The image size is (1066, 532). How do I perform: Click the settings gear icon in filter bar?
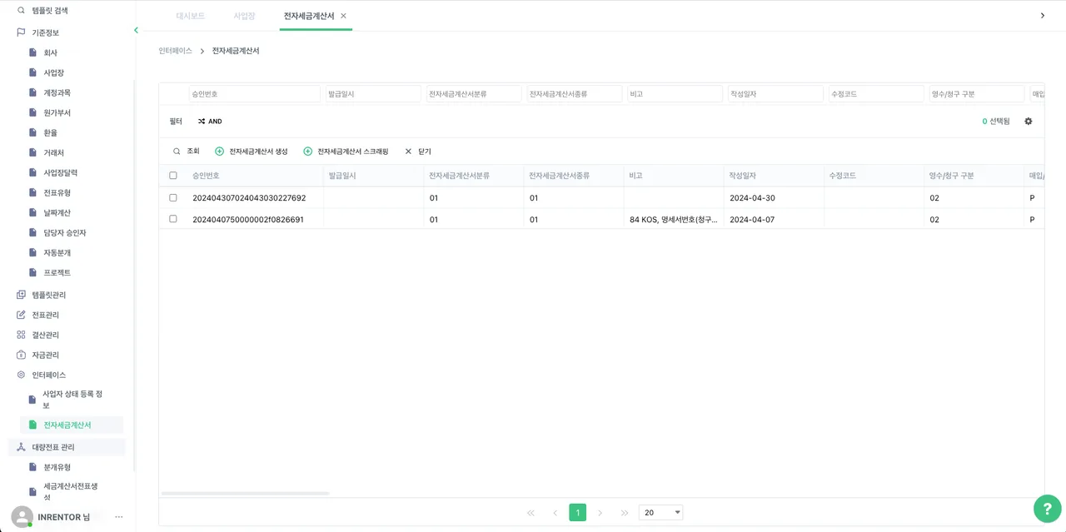[1029, 122]
